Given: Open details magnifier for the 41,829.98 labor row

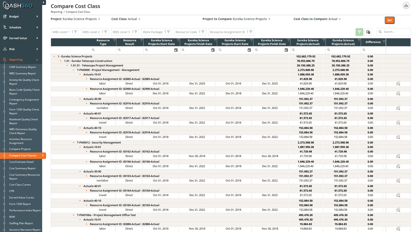Looking at the screenshot, I should (398, 84).
